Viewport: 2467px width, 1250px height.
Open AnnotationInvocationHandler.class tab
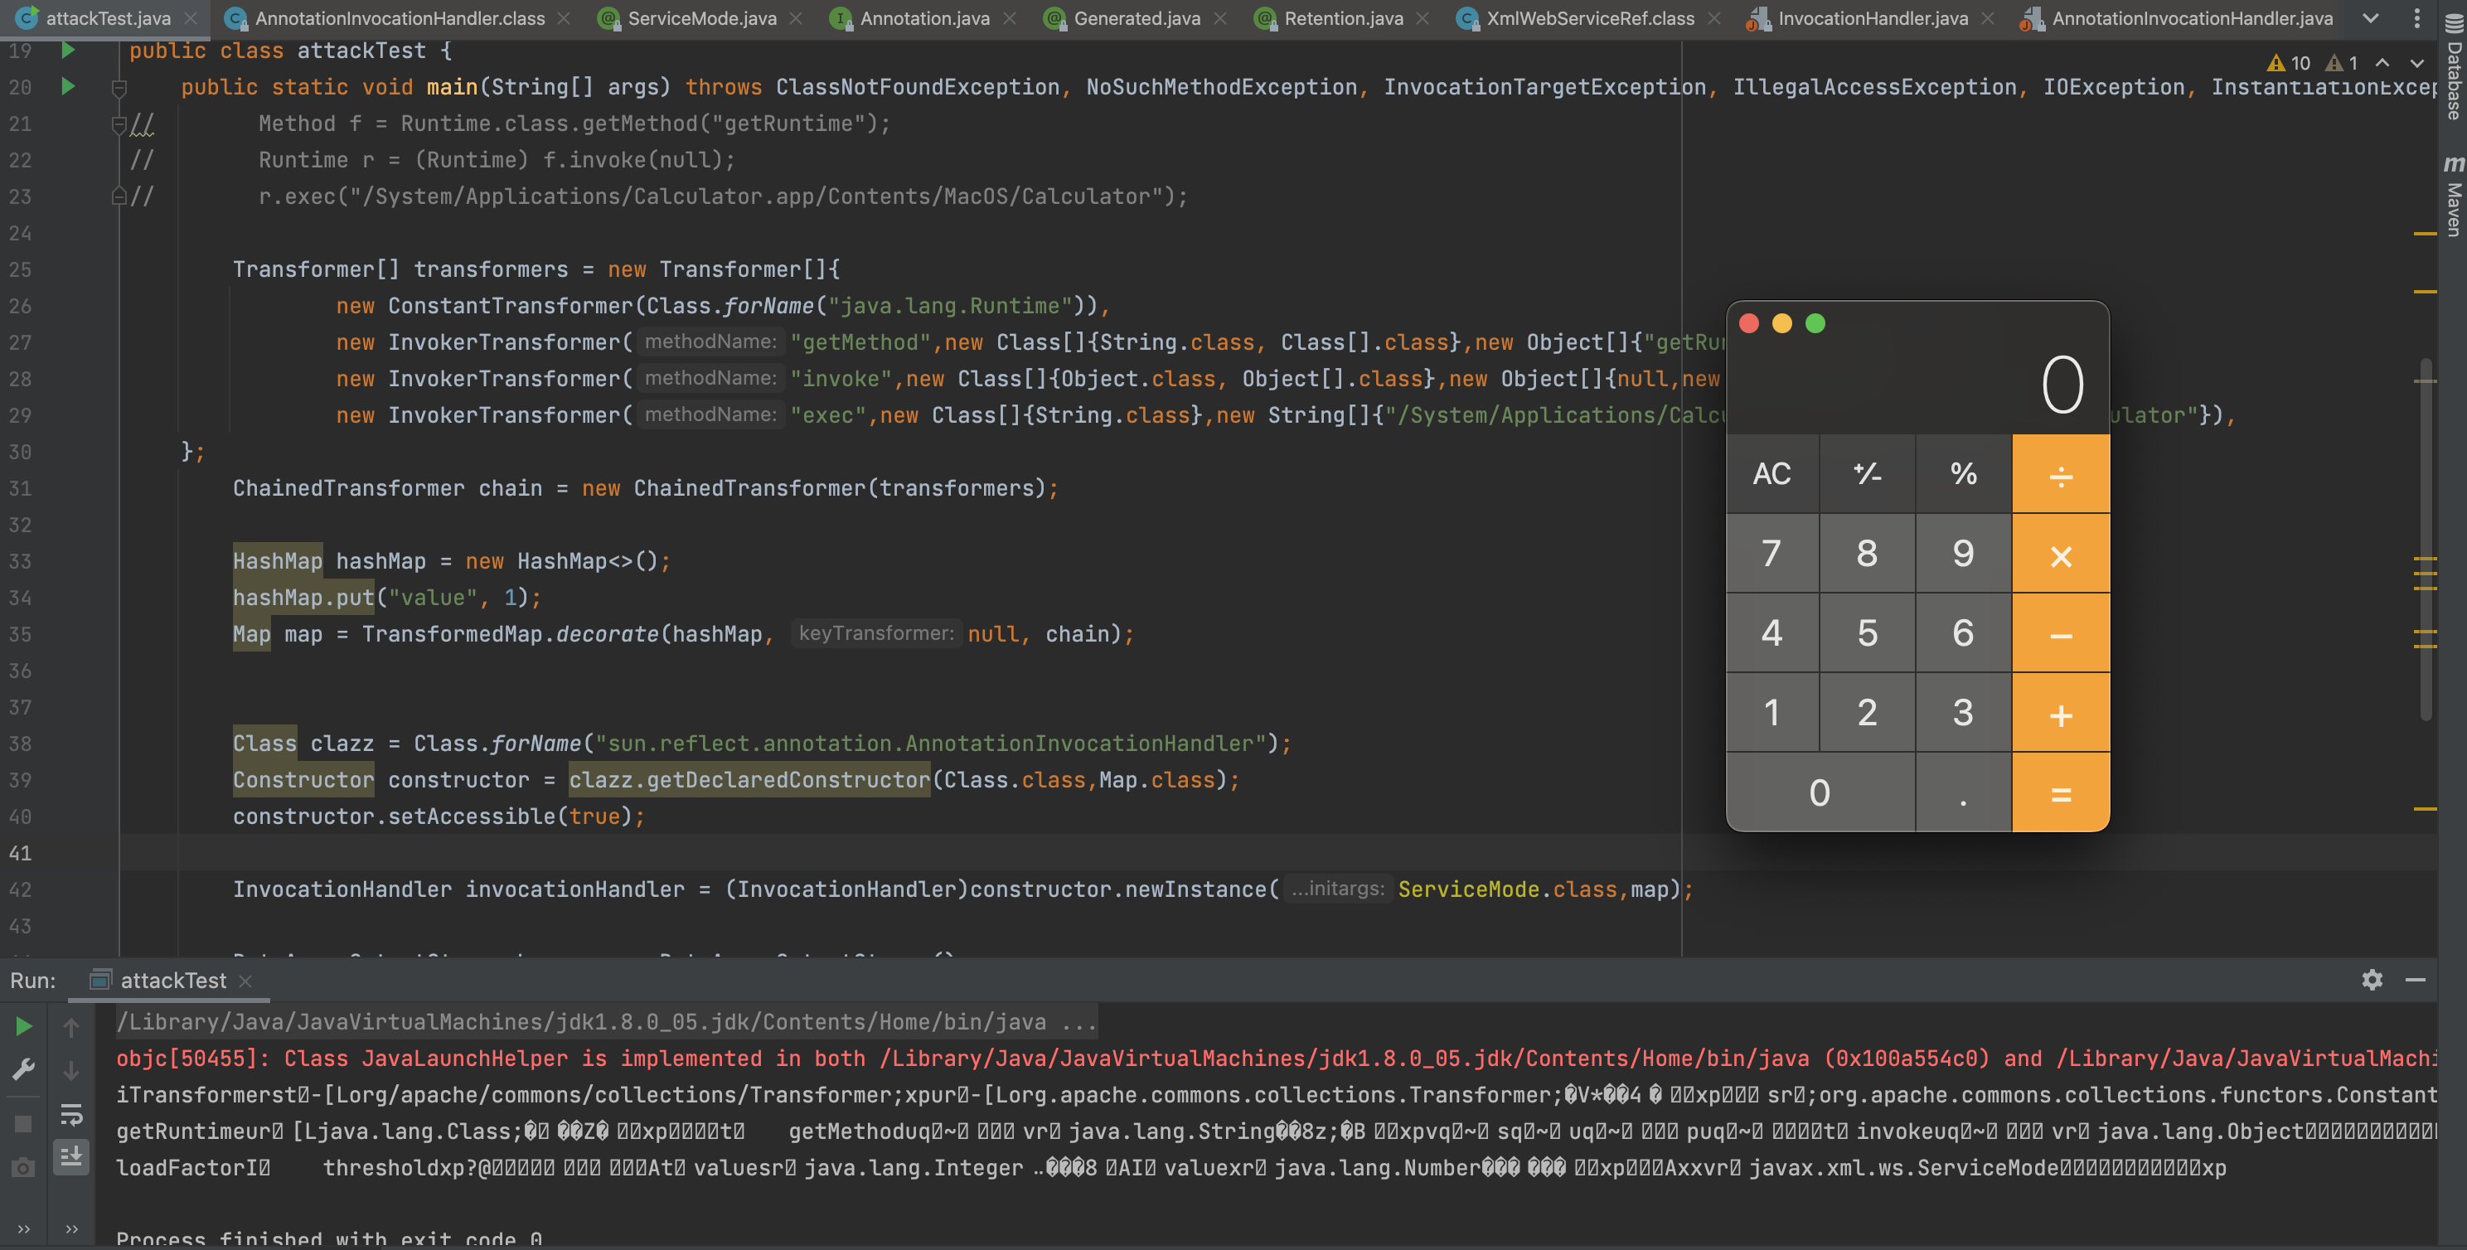[400, 18]
